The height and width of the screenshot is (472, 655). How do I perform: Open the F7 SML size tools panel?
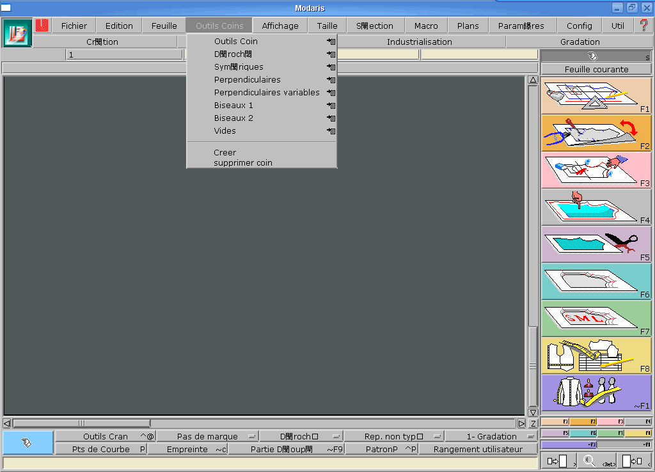pyautogui.click(x=596, y=319)
